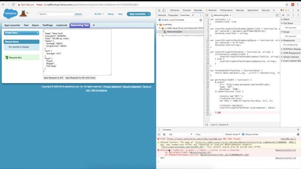Open the RJ Hill user menu
The width and height of the screenshot is (301, 169).
[99, 14]
